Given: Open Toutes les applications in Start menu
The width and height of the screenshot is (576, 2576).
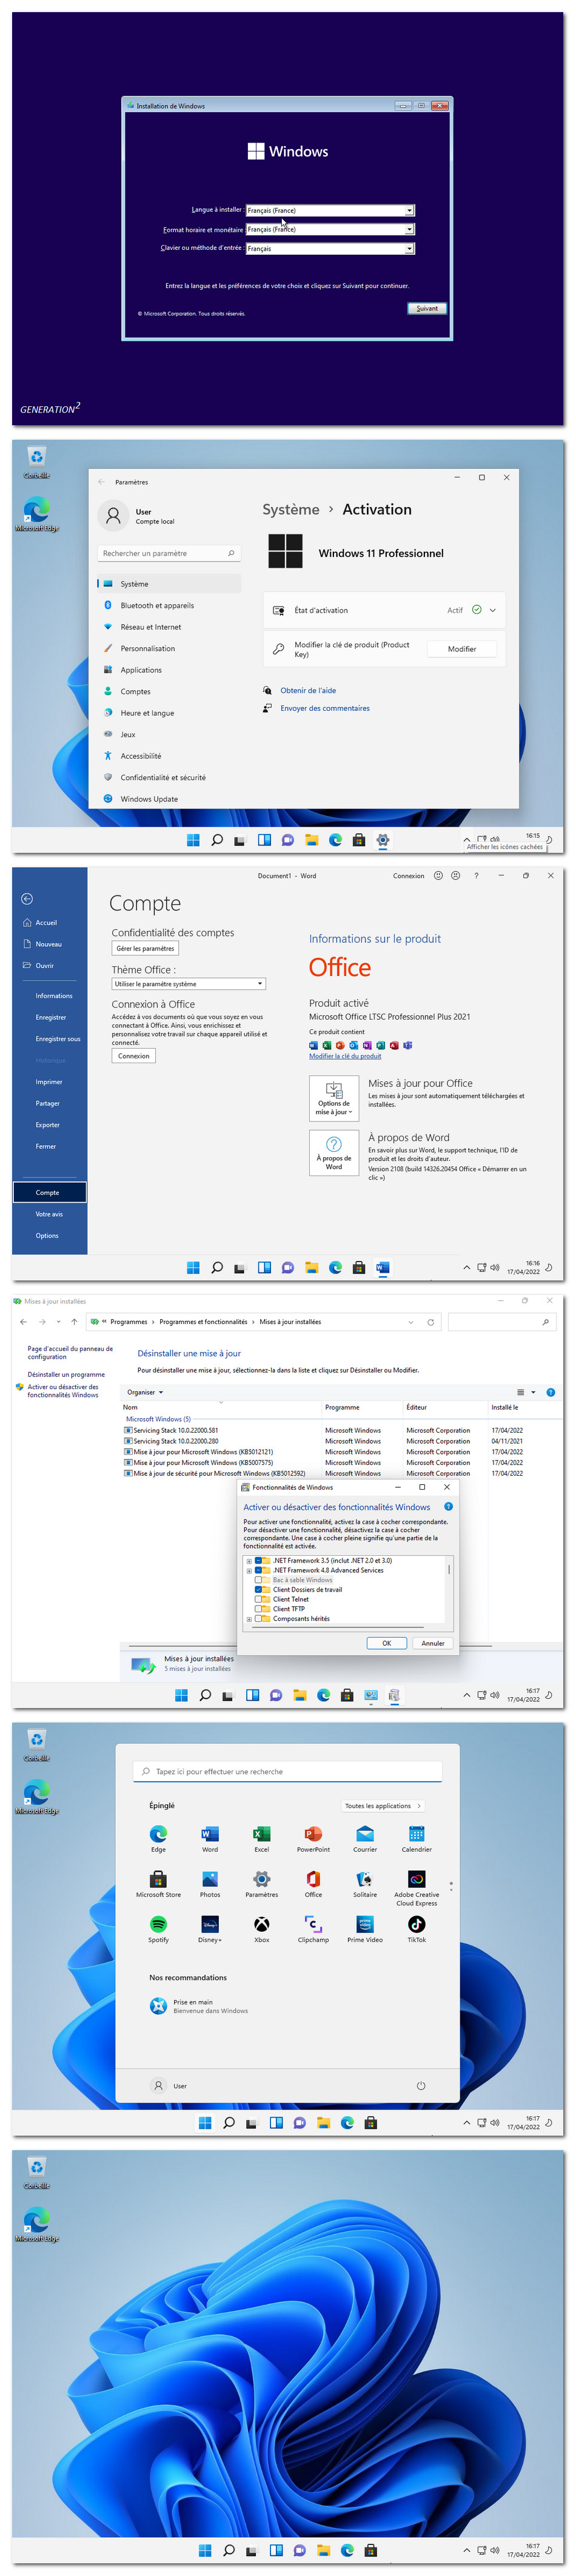Looking at the screenshot, I should 383,1806.
